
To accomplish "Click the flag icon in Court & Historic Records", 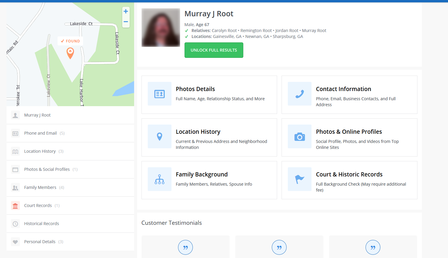I will click(300, 179).
